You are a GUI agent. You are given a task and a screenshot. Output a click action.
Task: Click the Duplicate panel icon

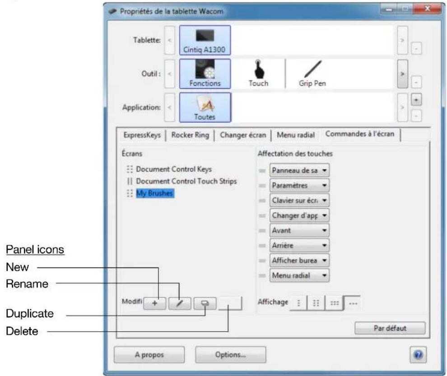coord(205,303)
